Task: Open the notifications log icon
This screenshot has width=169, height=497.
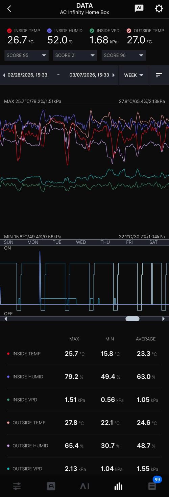Action: pos(152,487)
